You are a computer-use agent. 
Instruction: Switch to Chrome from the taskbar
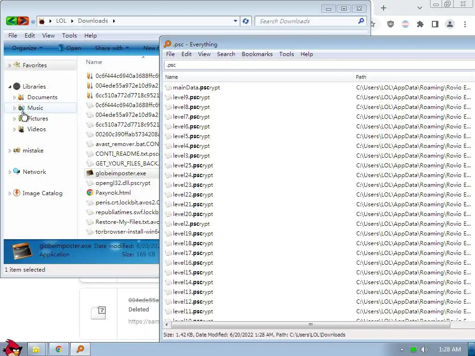[59, 350]
